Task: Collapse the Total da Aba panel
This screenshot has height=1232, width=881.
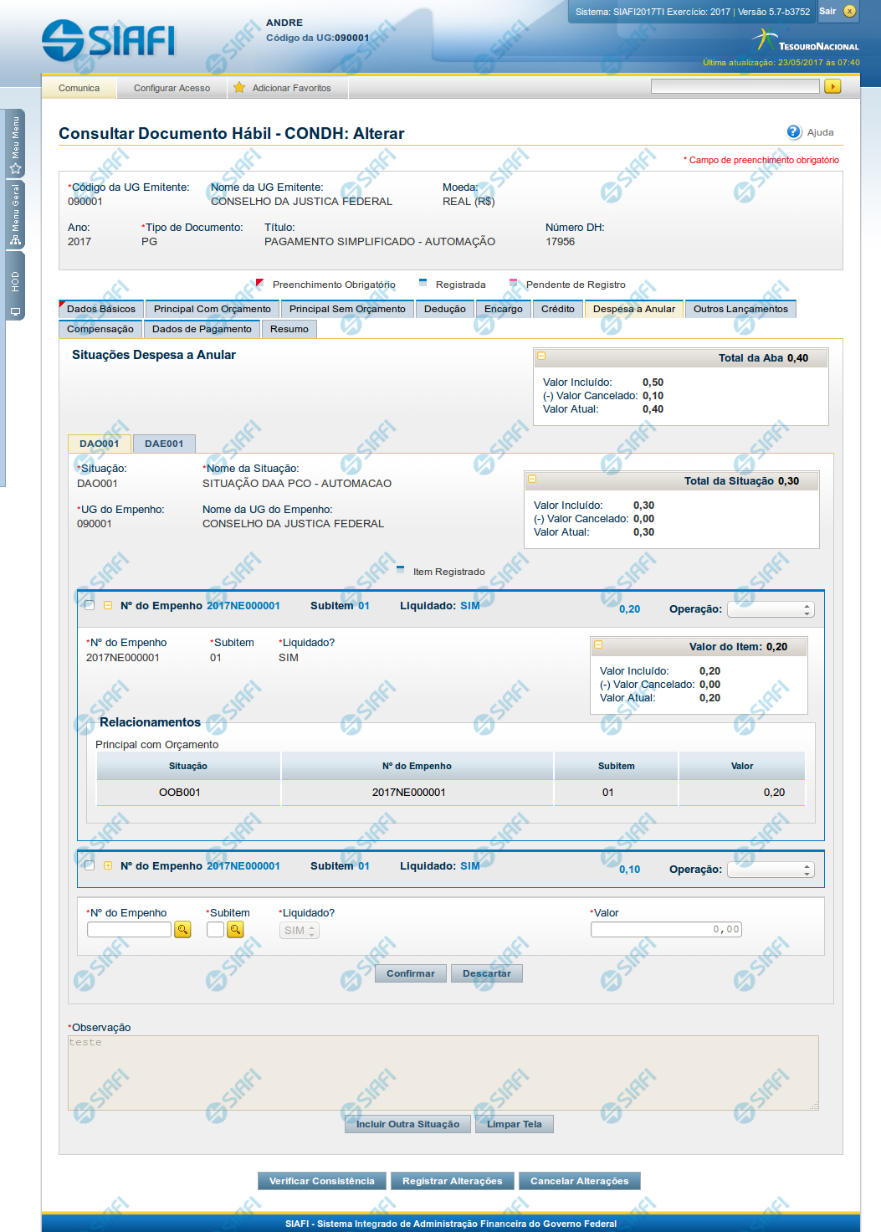Action: (x=541, y=357)
